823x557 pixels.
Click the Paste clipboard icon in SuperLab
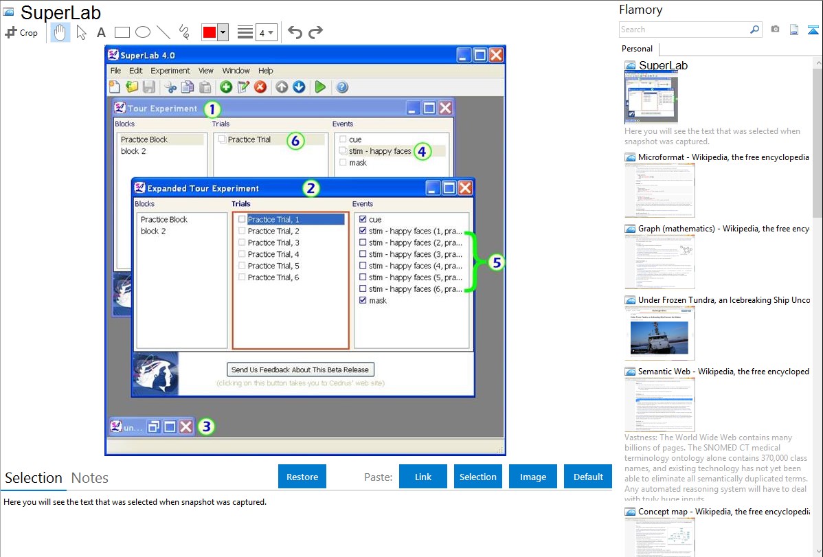pyautogui.click(x=205, y=87)
